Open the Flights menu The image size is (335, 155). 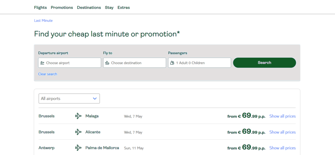(40, 8)
